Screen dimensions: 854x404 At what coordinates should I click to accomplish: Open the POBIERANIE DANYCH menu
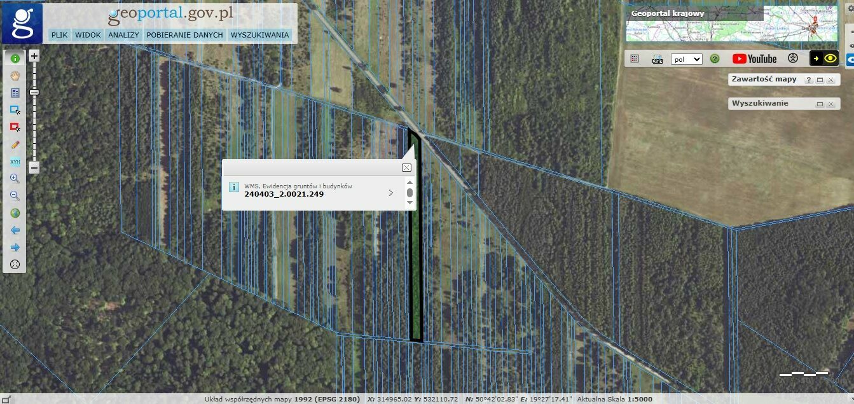pos(184,35)
